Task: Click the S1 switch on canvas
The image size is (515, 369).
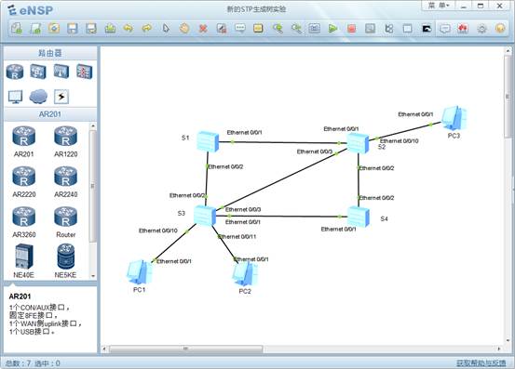Action: 208,141
